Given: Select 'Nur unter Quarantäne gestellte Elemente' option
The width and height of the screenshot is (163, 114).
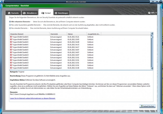Looking at the screenshot, I should [10, 25].
